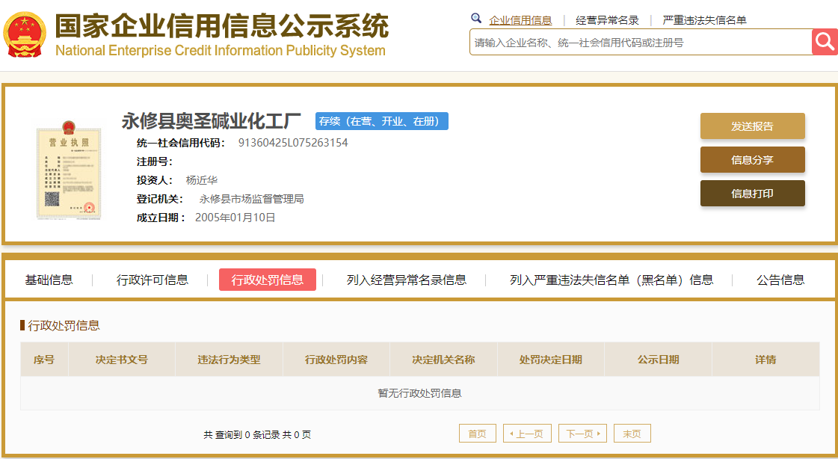Click the 信息分享 button

[753, 160]
